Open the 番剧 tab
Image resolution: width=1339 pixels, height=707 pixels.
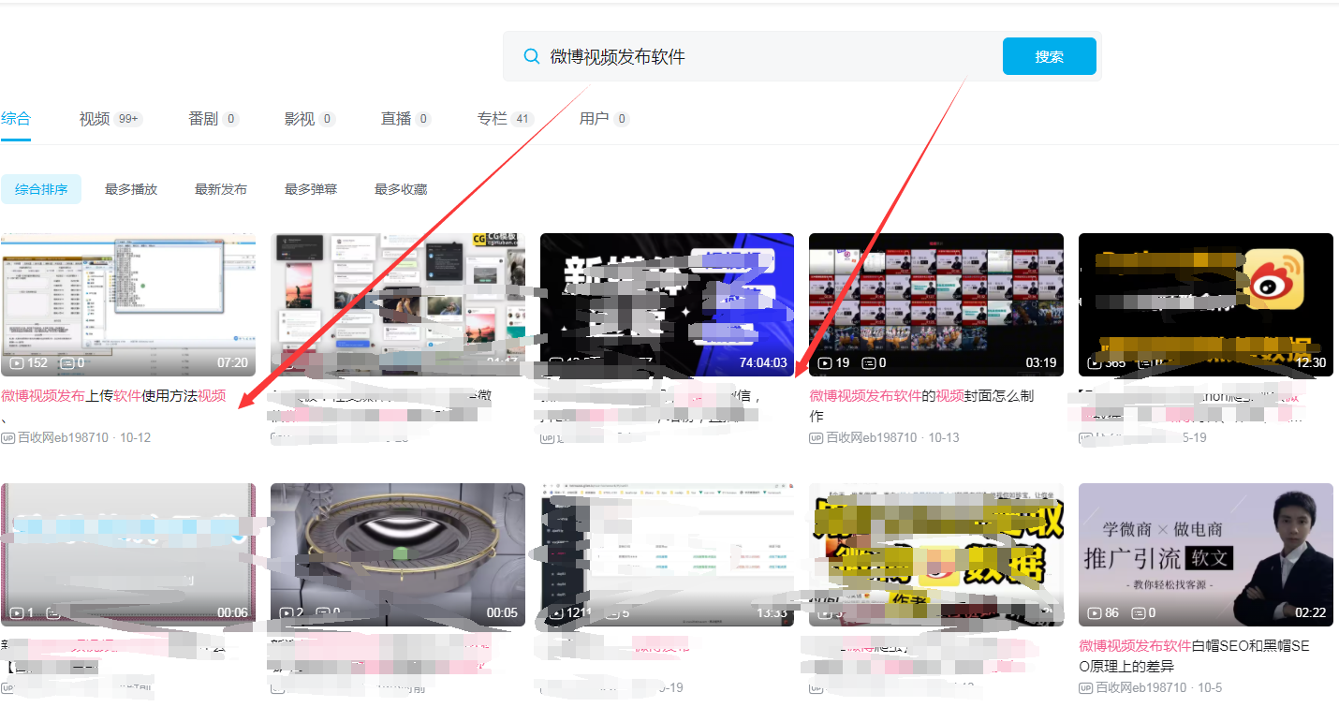(213, 119)
